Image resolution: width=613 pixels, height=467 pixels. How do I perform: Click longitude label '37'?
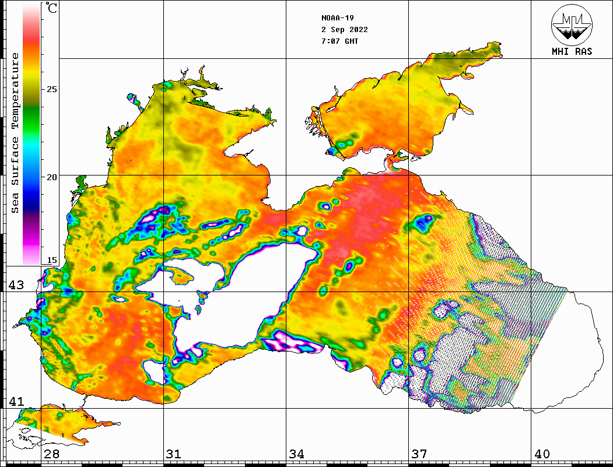pyautogui.click(x=419, y=454)
